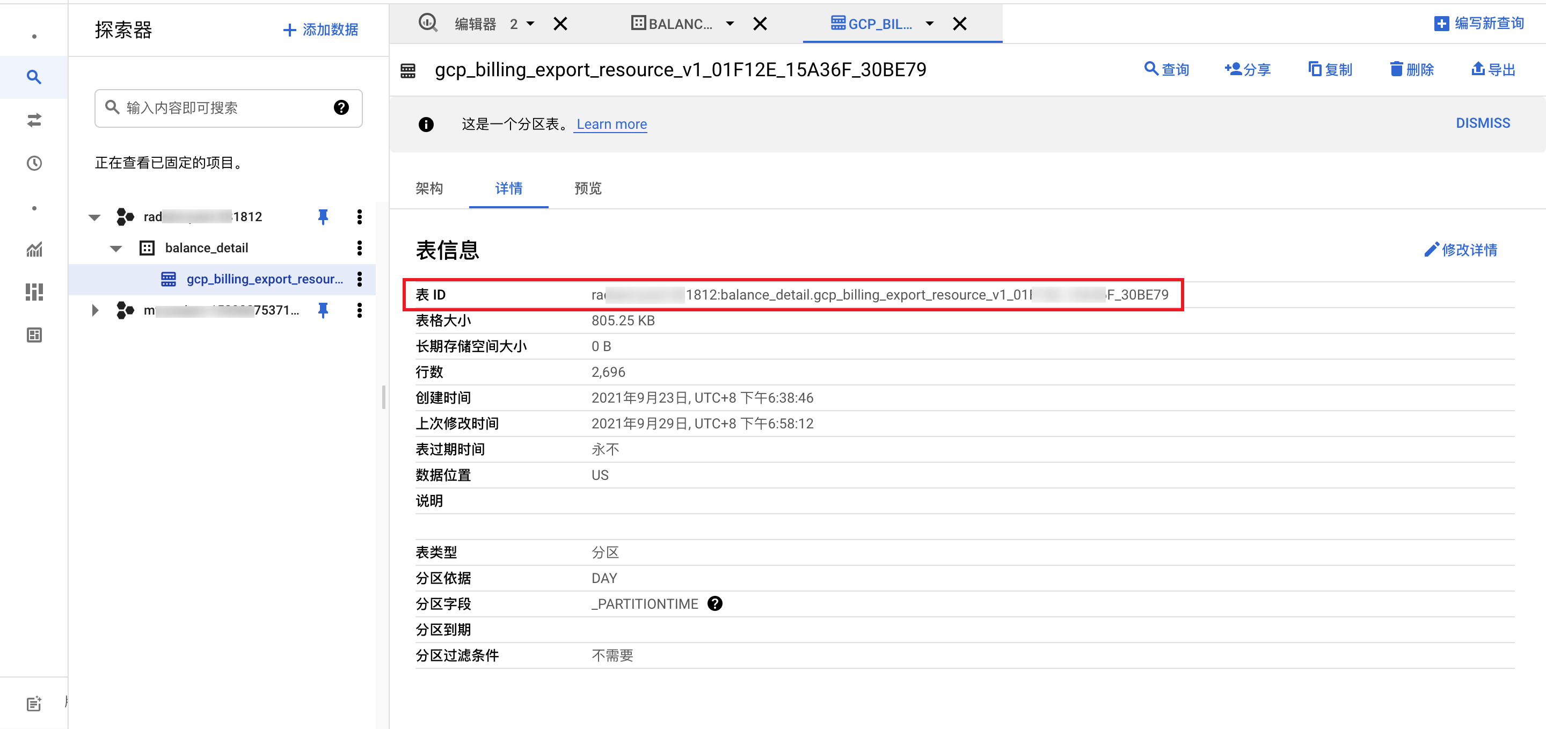Screen dimensions: 1546x729
Task: Click the partition field help question mark
Action: click(714, 603)
